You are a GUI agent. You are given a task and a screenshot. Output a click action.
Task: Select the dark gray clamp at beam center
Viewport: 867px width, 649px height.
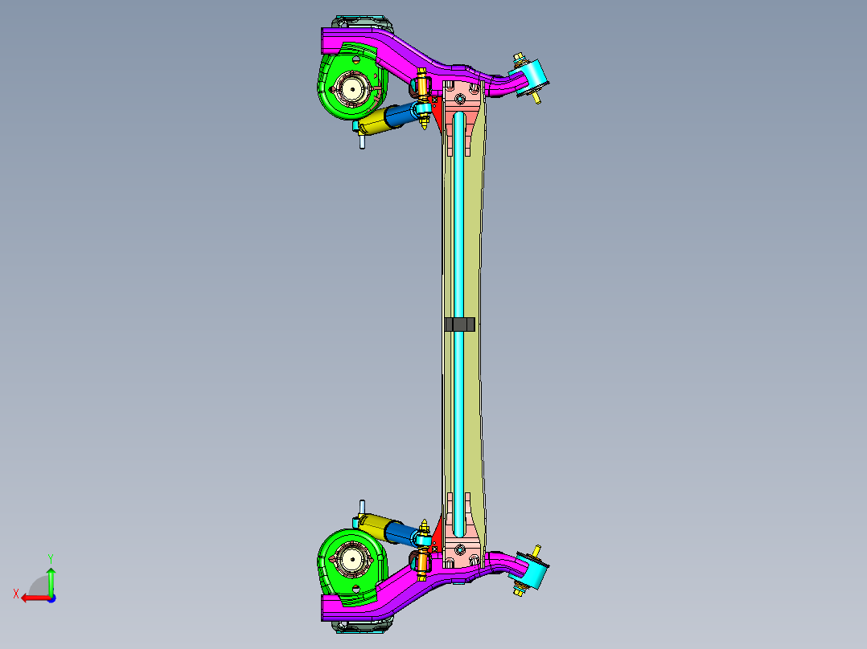tap(458, 324)
